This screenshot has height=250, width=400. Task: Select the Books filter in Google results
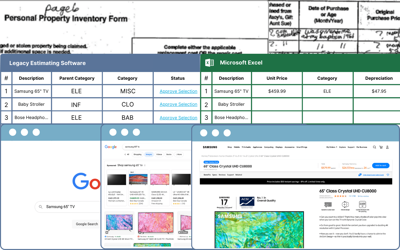point(169,154)
